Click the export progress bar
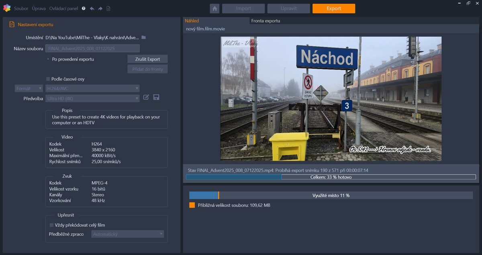The image size is (482, 255). [x=331, y=177]
